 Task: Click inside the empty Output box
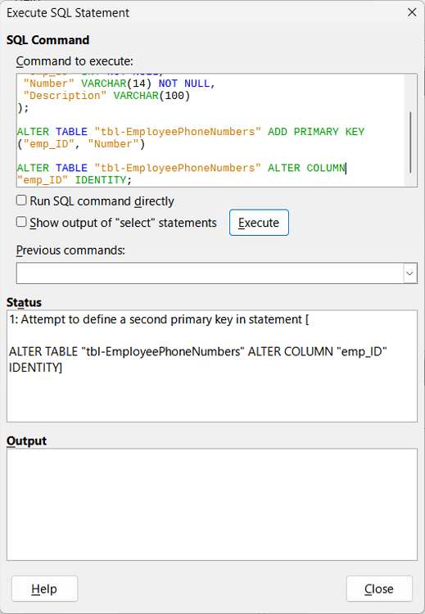(212, 504)
